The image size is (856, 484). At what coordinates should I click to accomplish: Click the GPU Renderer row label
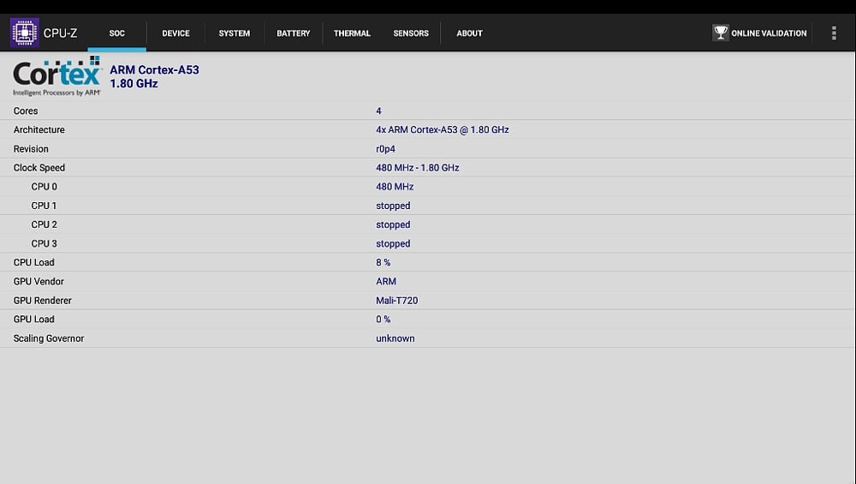[x=42, y=301]
